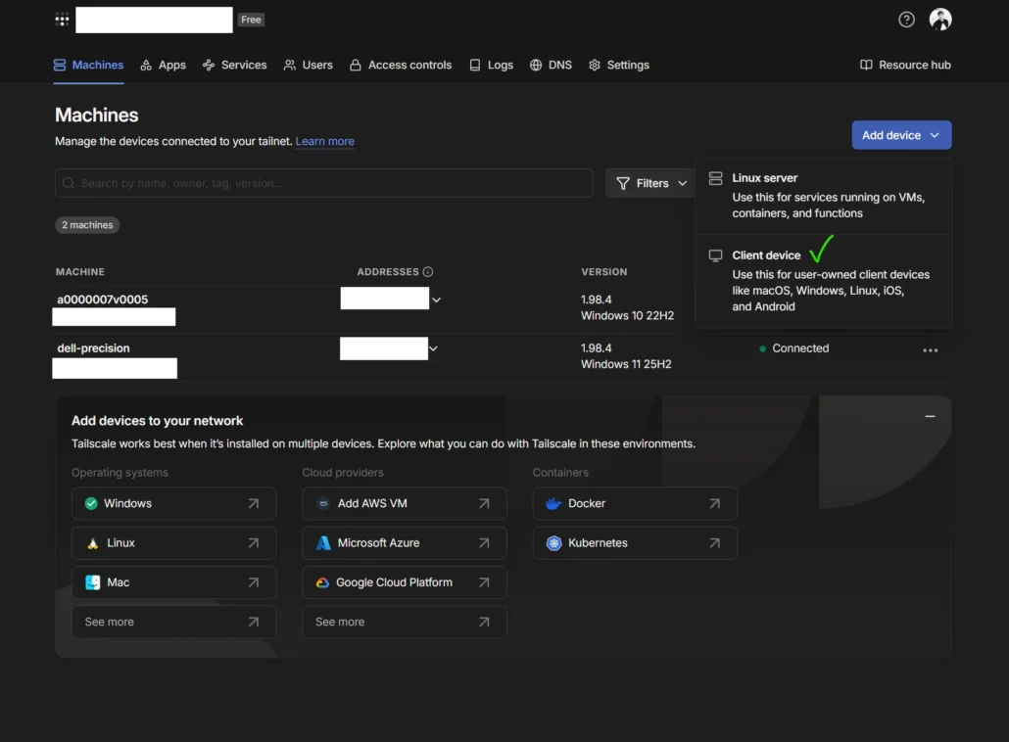Click the Kubernetes wheel icon
This screenshot has width=1009, height=742.
tap(554, 543)
